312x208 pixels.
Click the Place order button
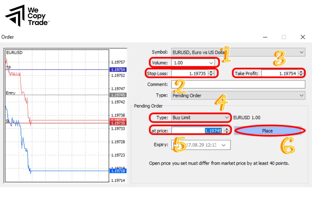[268, 131]
